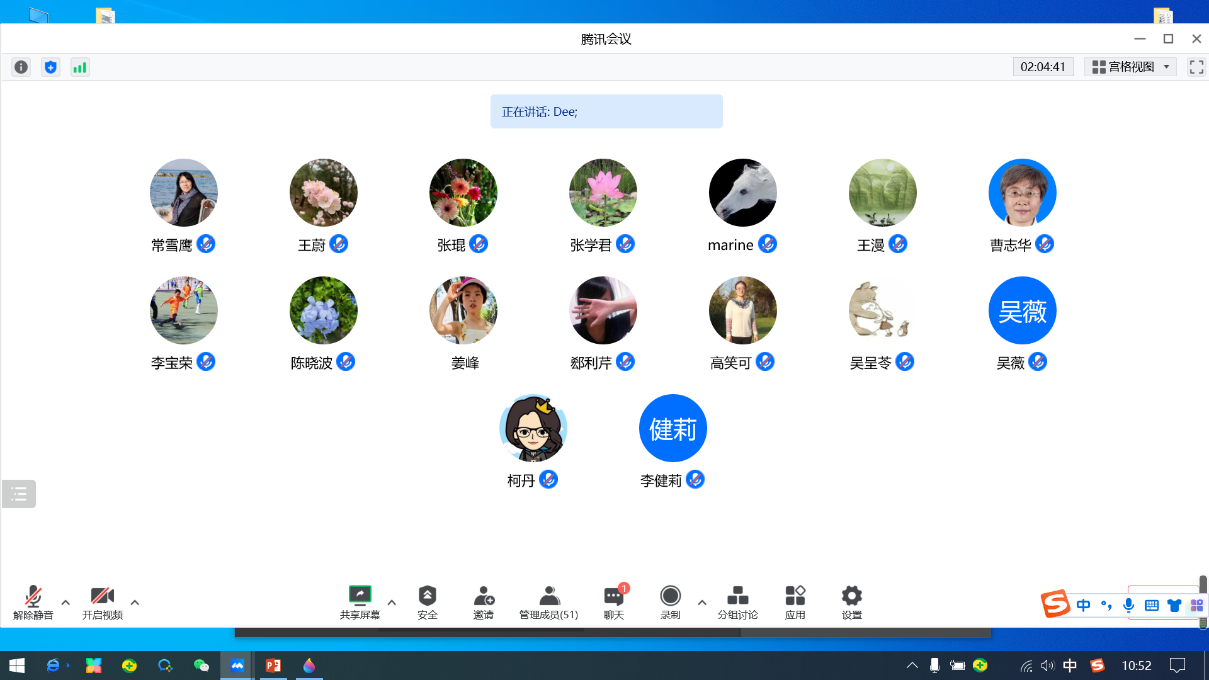Viewport: 1209px width, 680px height.
Task: Click the muted mic icon next to 吴呈苓
Action: 905,361
